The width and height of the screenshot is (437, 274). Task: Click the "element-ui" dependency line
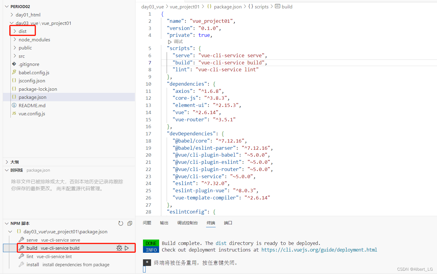click(207, 105)
